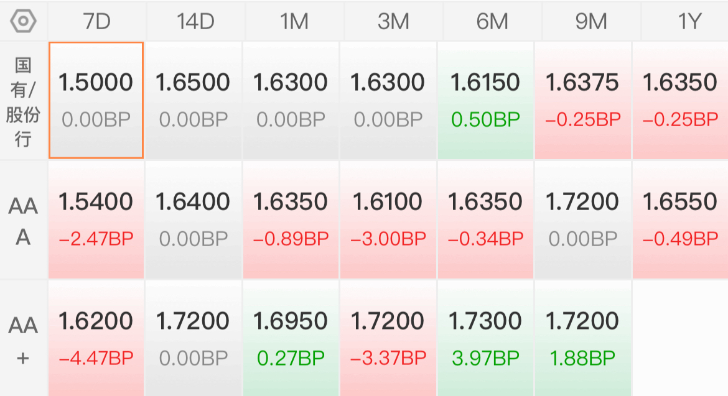Screen dimensions: 728x396
Task: Open the hexagon settings icon
Action: click(x=24, y=21)
